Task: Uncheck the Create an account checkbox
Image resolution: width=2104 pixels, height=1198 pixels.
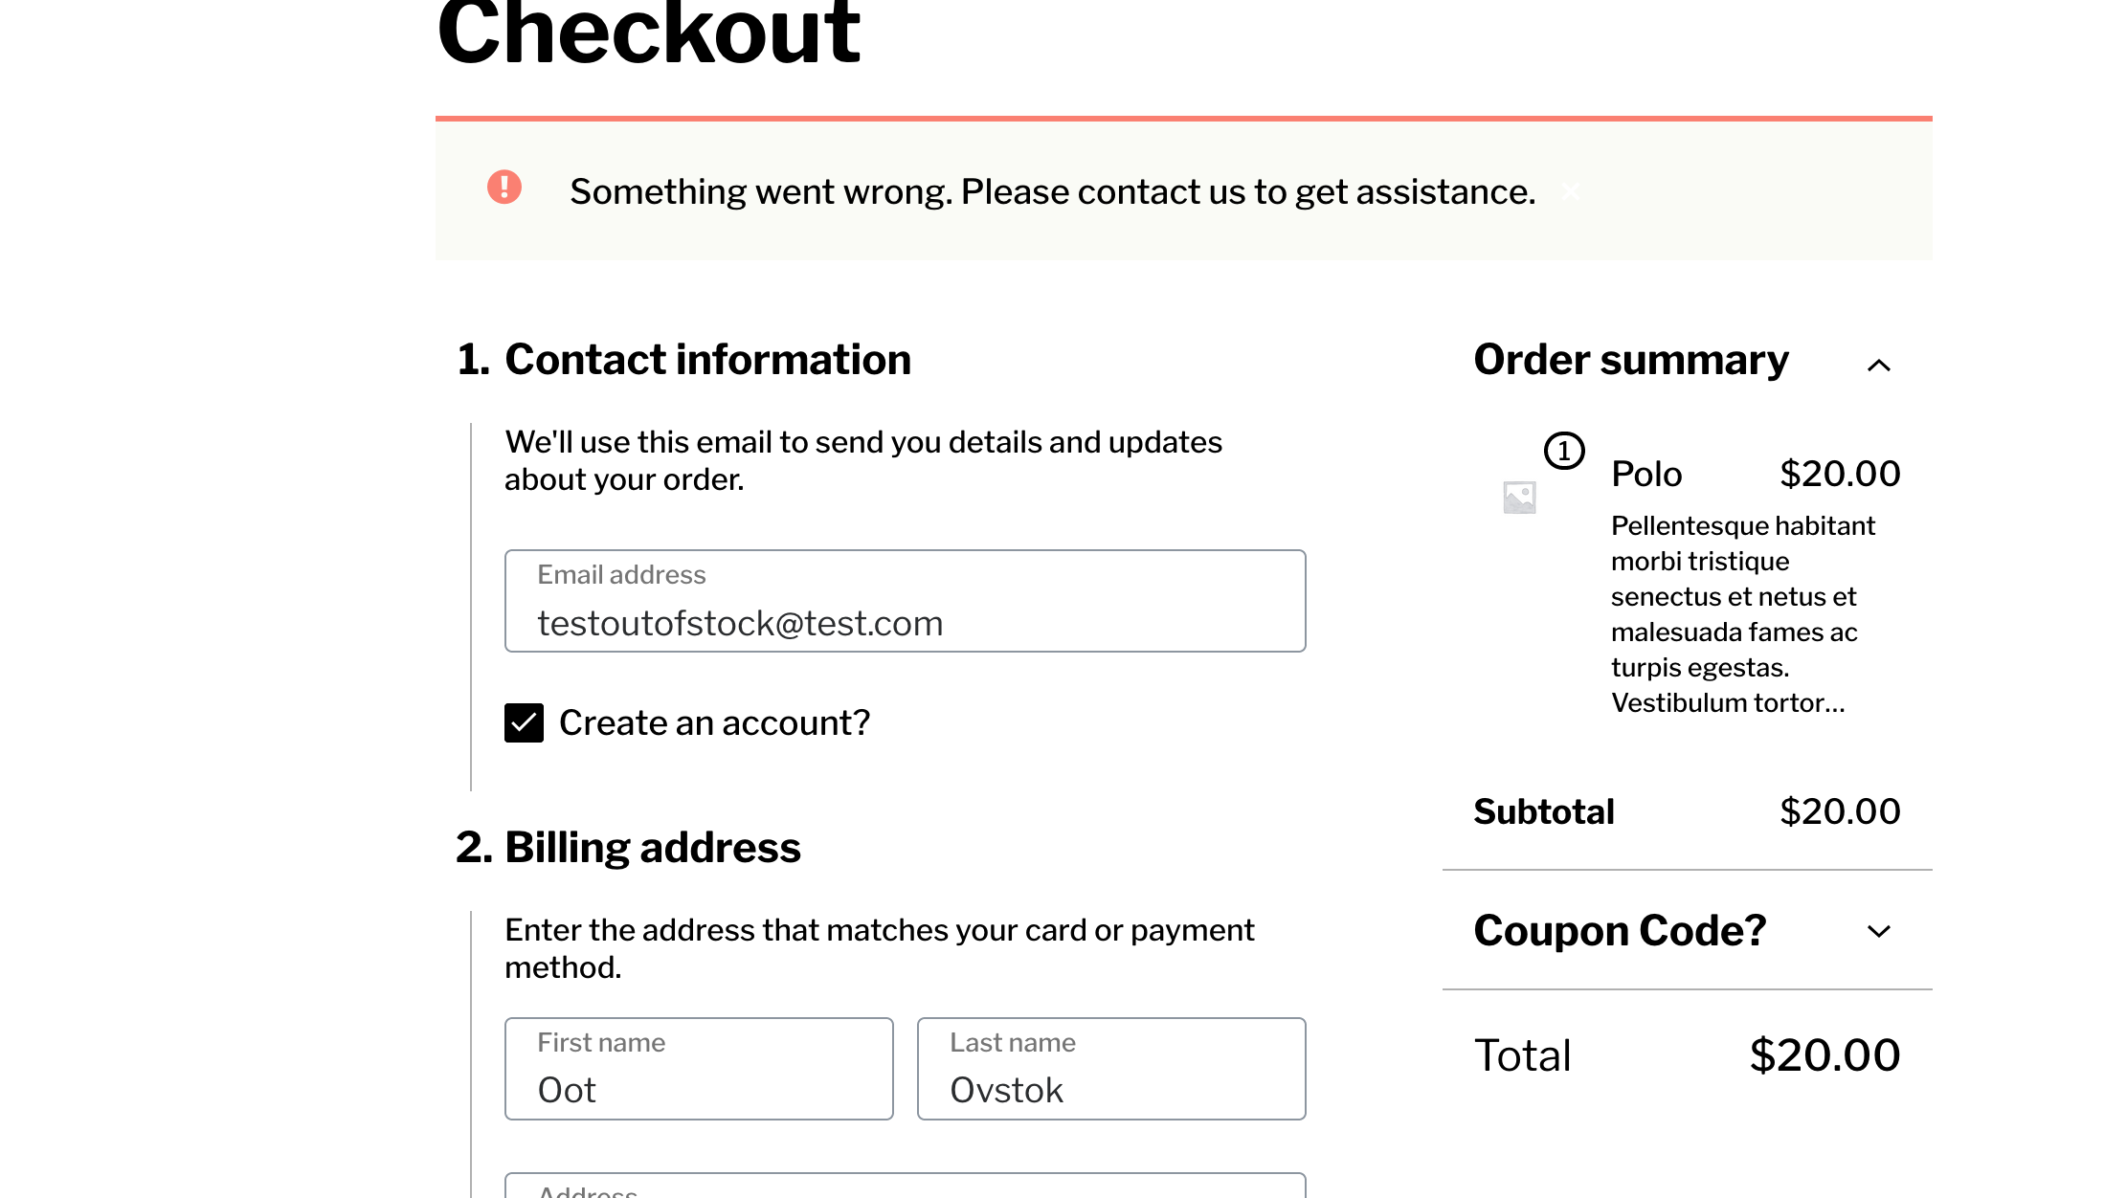Action: coord(523,722)
